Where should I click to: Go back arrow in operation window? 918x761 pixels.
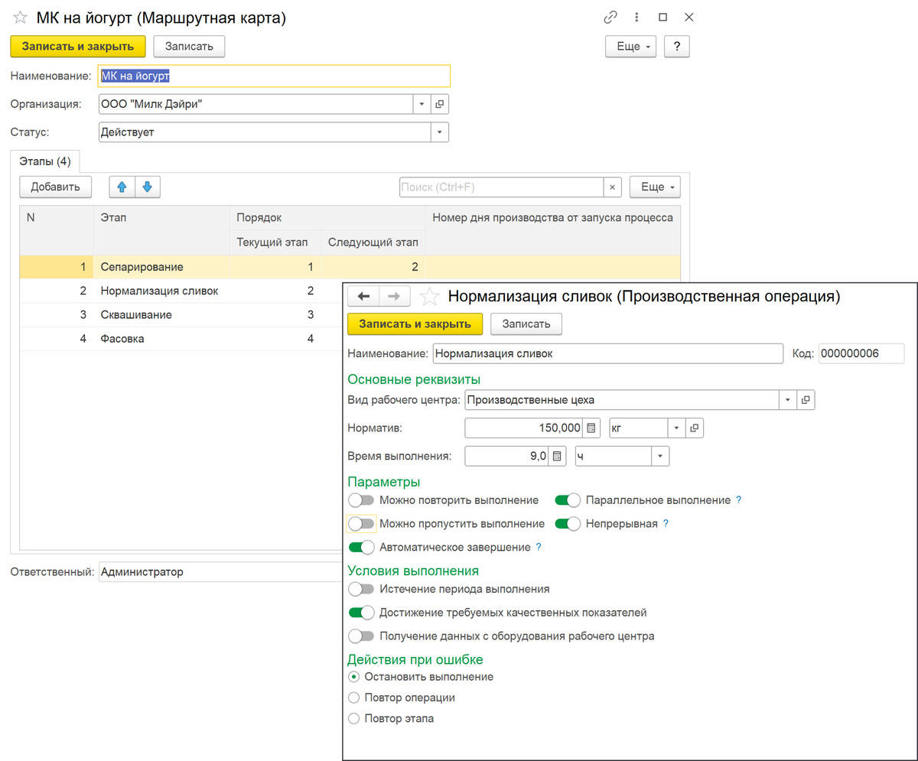pos(363,297)
